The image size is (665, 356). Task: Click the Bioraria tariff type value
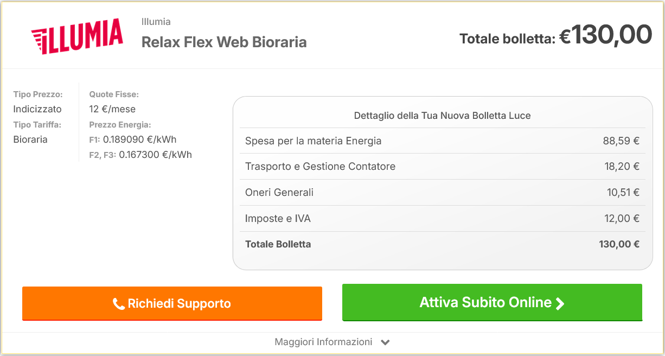click(30, 139)
